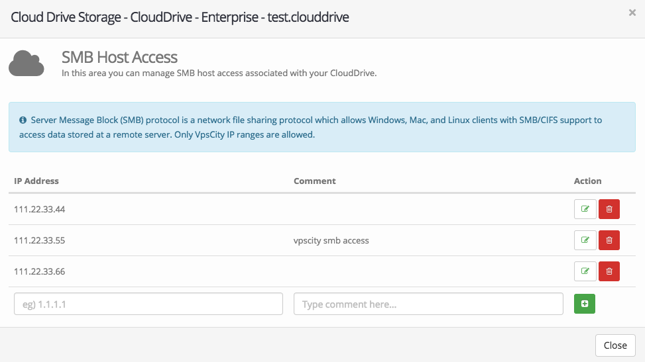
Task: Click the IP Address column header
Action: [36, 181]
